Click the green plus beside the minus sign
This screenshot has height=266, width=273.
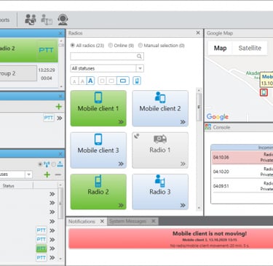pos(47,174)
